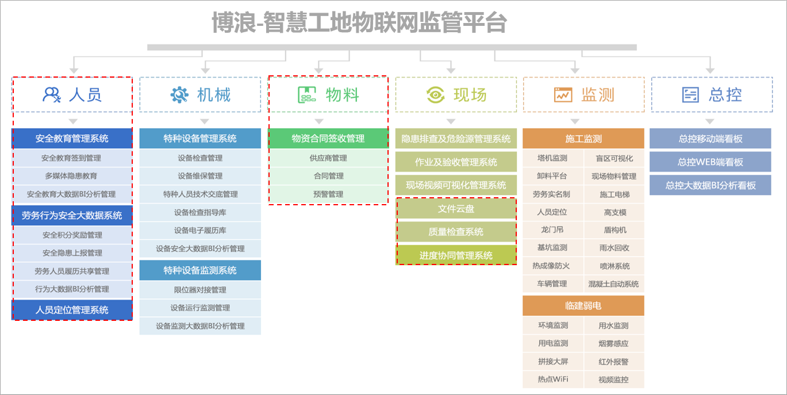Open 总控大数据BI分析看板
787x395 pixels.
pos(711,185)
